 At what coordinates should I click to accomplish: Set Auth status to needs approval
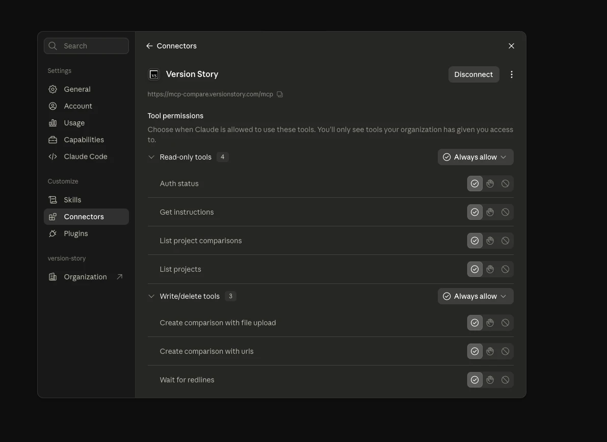point(490,184)
